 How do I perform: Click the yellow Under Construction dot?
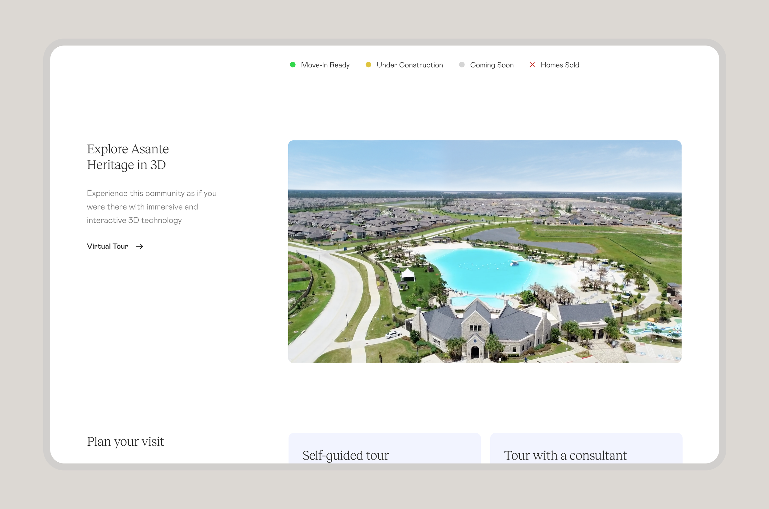(x=368, y=65)
